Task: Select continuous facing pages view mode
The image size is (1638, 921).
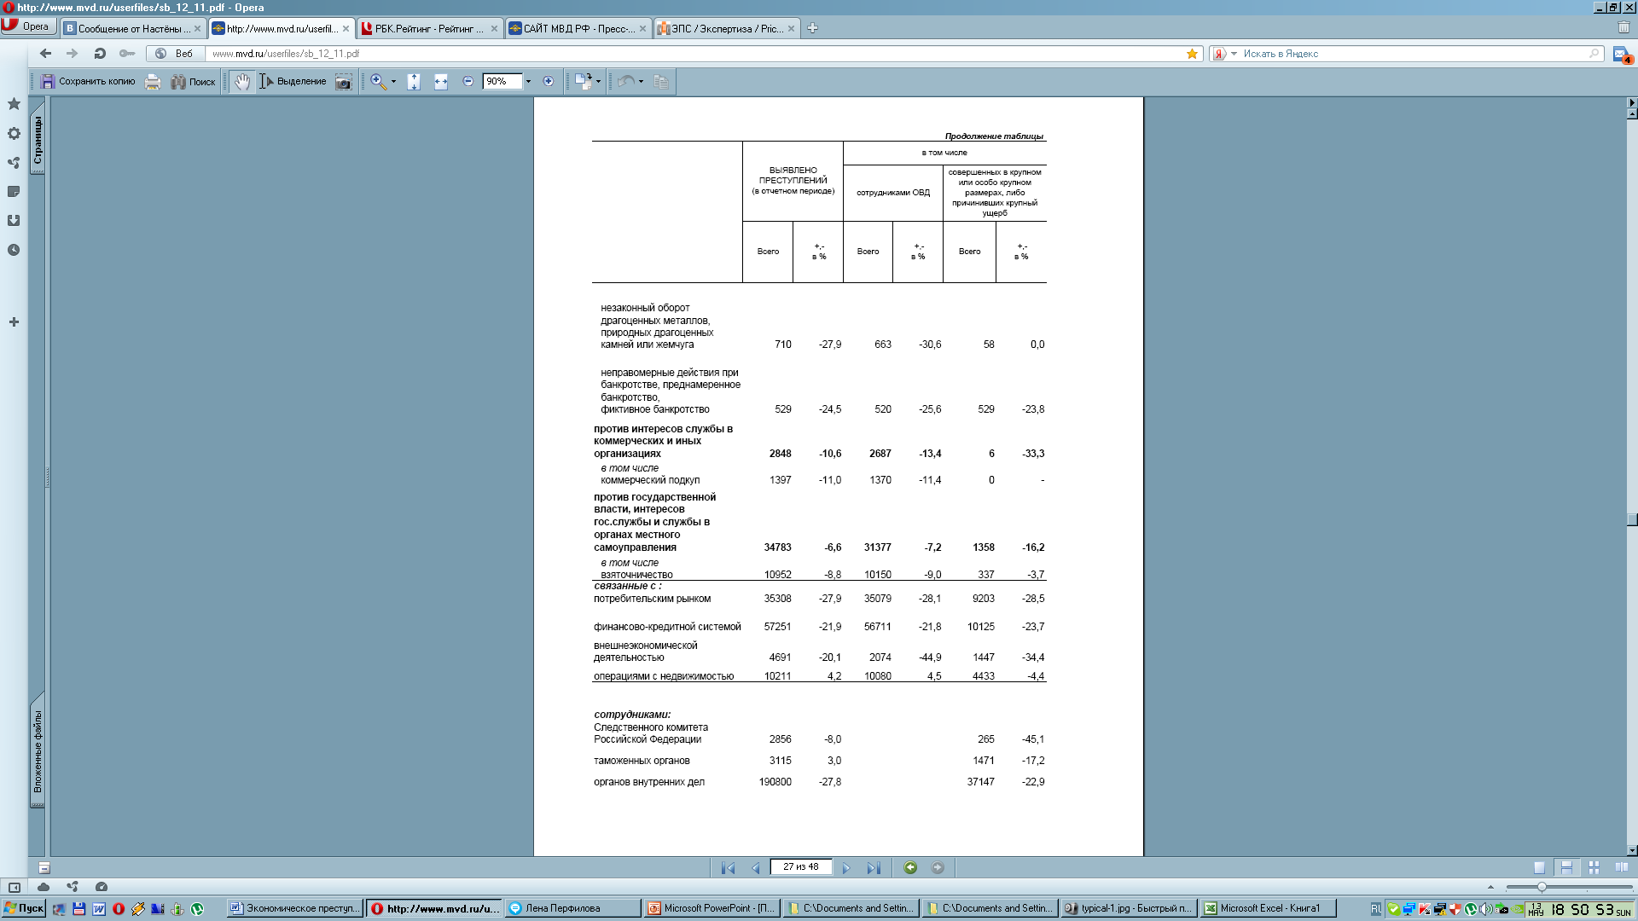Action: (x=1594, y=867)
